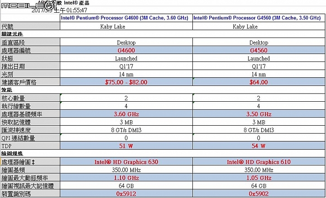This screenshot has width=326, height=198.
Task: Click the 關鍵元件 section header
Action: 12,34
